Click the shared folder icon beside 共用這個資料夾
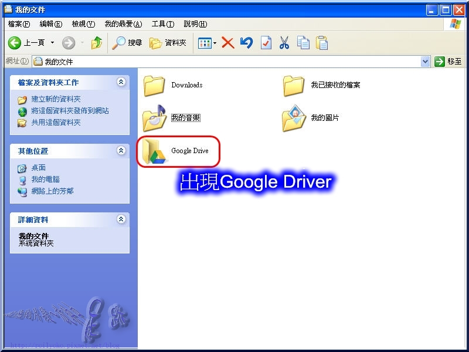The image size is (469, 352). (22, 123)
